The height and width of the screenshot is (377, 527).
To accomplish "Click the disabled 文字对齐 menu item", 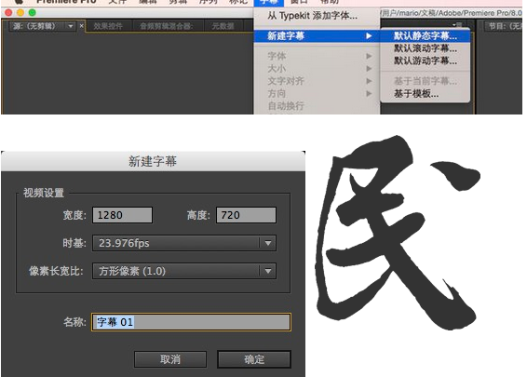I will click(x=317, y=81).
